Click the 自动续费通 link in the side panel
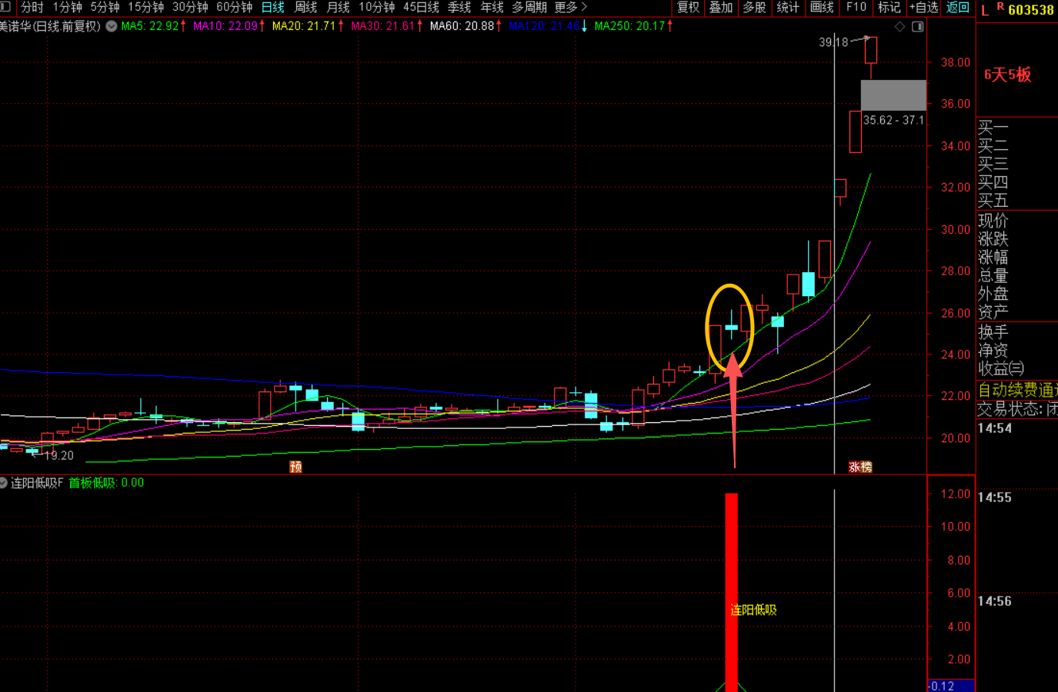Viewport: 1058px width, 692px height. [1017, 390]
